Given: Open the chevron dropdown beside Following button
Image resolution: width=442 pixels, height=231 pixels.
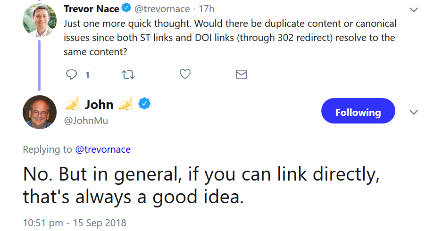Looking at the screenshot, I should pos(414,112).
